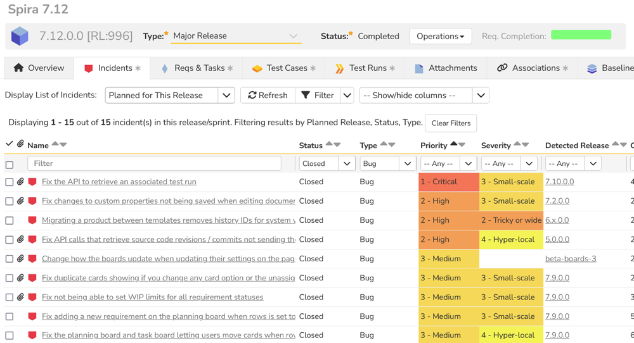Sort Status column ascending
The width and height of the screenshot is (634, 343).
click(x=329, y=144)
